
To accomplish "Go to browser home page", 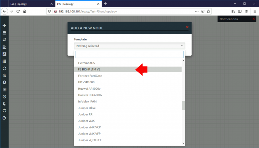I will (25, 11).
